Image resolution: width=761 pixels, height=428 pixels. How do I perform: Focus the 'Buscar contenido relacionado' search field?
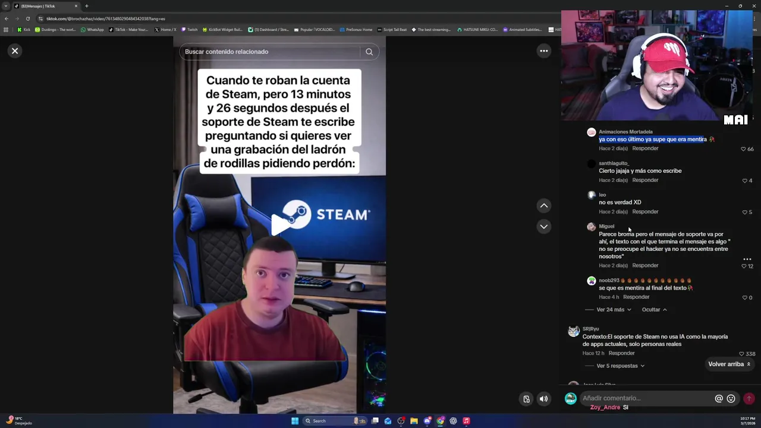pos(271,52)
